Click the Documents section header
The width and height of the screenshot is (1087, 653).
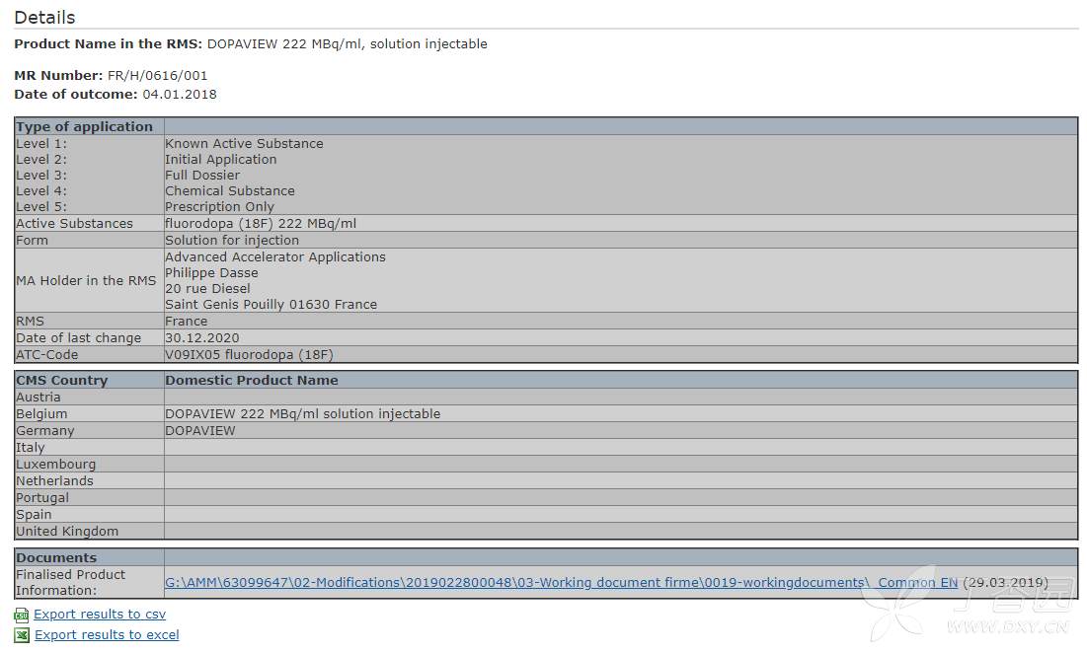(56, 558)
